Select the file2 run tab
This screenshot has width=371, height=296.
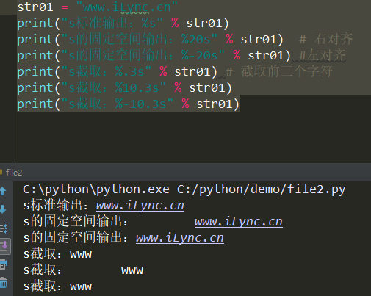(14, 173)
